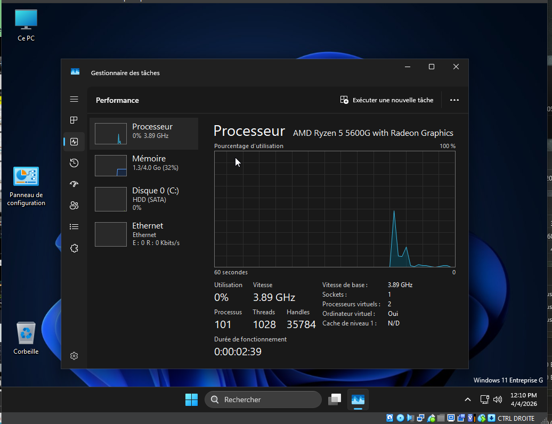Click VirtualBox hard disk status icon
Viewport: 552px width, 424px height.
[x=389, y=418]
